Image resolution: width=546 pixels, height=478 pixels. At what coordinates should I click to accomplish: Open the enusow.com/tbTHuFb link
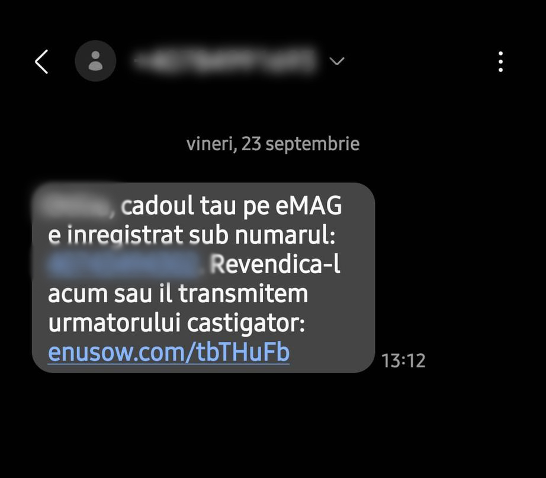click(169, 352)
